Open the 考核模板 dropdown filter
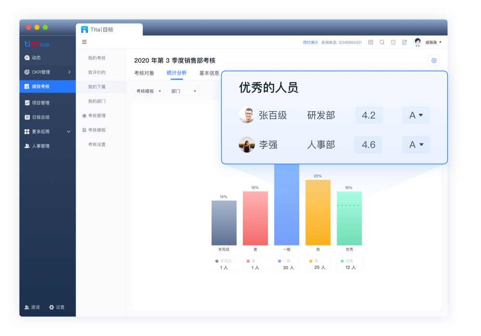Screen dimensions: 481x336 click(149, 91)
